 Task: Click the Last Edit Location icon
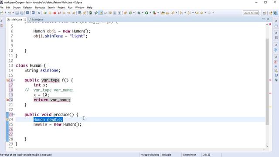[197, 13]
